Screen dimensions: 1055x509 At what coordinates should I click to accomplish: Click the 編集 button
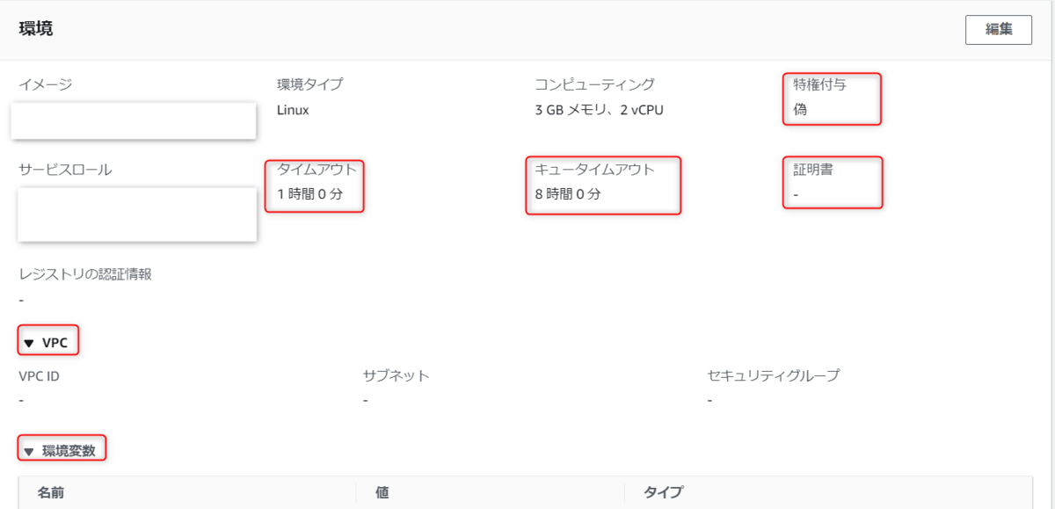998,29
